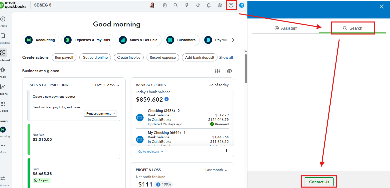Click the lightning bolt quick actions icon
This screenshot has height=188, width=390.
(x=187, y=5)
